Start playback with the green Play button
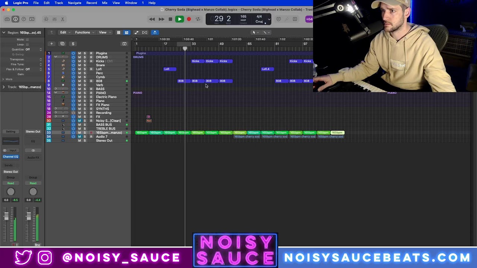The height and width of the screenshot is (268, 477). pyautogui.click(x=180, y=19)
